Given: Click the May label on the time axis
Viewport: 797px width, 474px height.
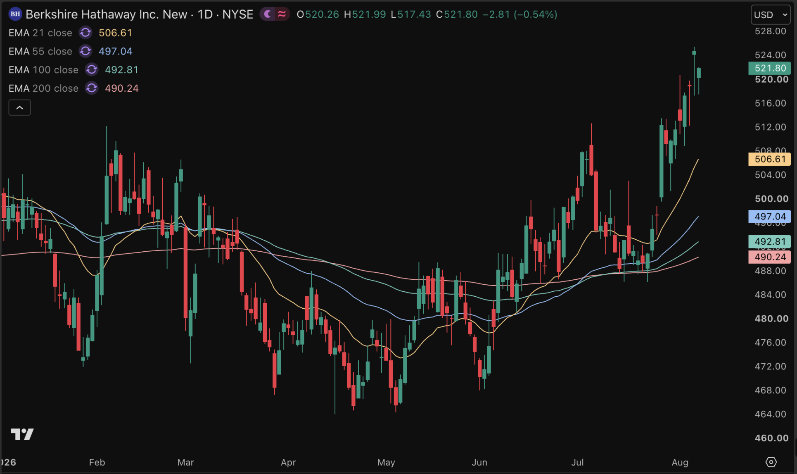Looking at the screenshot, I should pyautogui.click(x=386, y=462).
